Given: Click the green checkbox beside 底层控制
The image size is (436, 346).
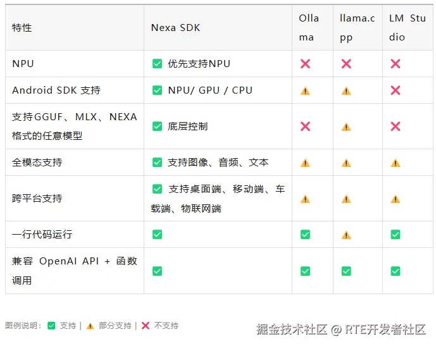Looking at the screenshot, I should tap(157, 127).
